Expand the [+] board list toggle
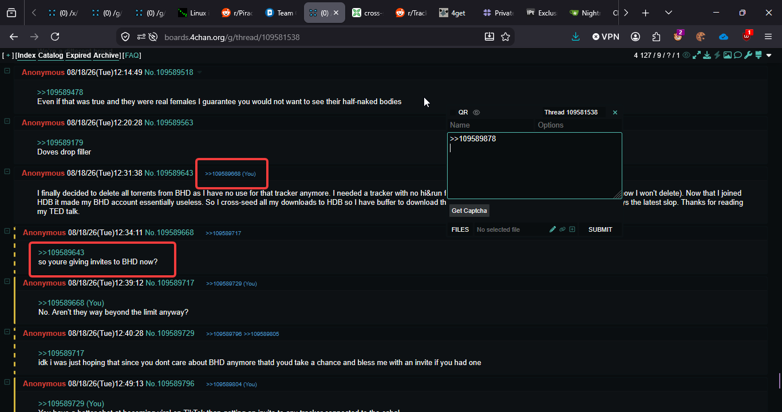 pyautogui.click(x=8, y=56)
